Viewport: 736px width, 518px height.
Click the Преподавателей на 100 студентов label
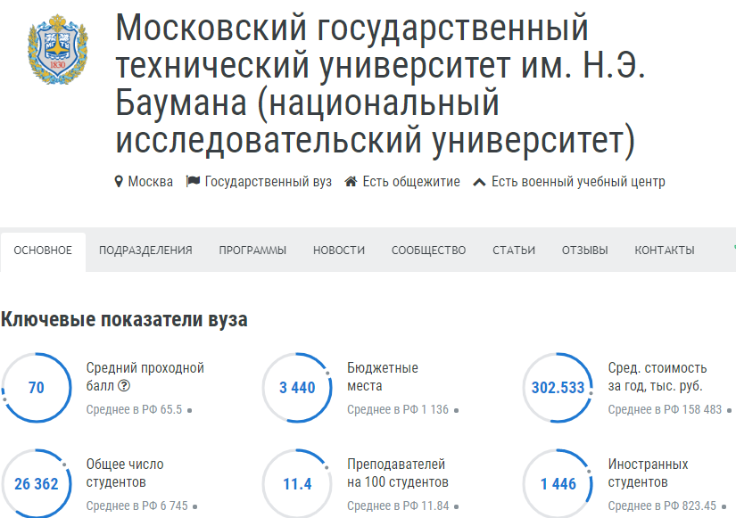click(x=398, y=473)
